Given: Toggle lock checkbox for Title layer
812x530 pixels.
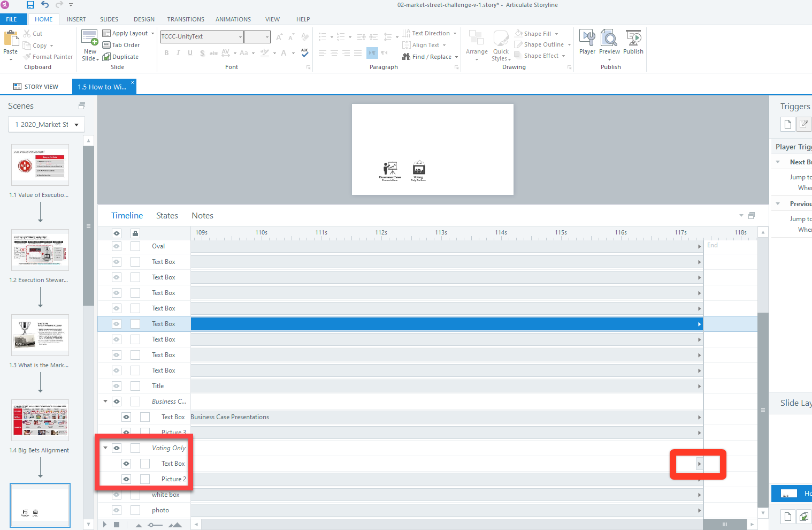Looking at the screenshot, I should click(x=135, y=386).
